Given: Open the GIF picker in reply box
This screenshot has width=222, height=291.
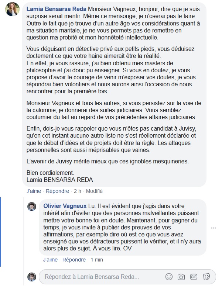Looking at the screenshot, I should pos(194,276).
